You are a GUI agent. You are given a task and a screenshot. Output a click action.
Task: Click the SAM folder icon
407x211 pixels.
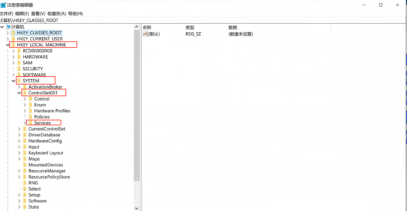[x=19, y=63]
